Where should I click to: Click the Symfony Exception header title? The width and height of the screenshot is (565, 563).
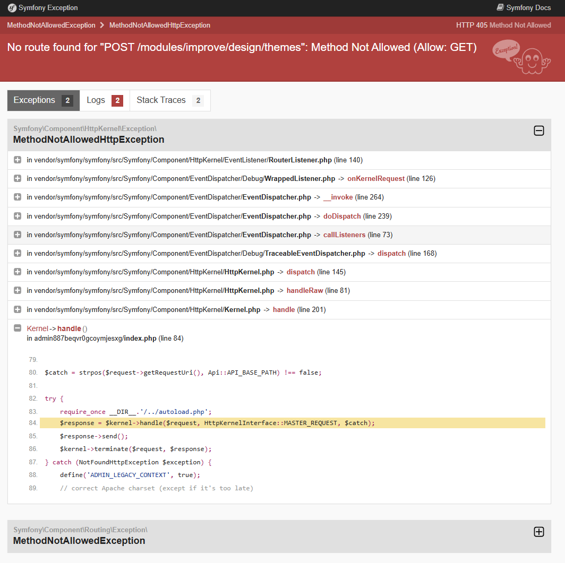pyautogui.click(x=48, y=7)
